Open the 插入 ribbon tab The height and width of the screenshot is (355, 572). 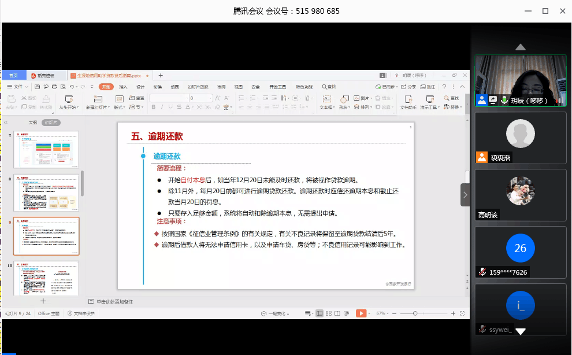click(x=123, y=87)
